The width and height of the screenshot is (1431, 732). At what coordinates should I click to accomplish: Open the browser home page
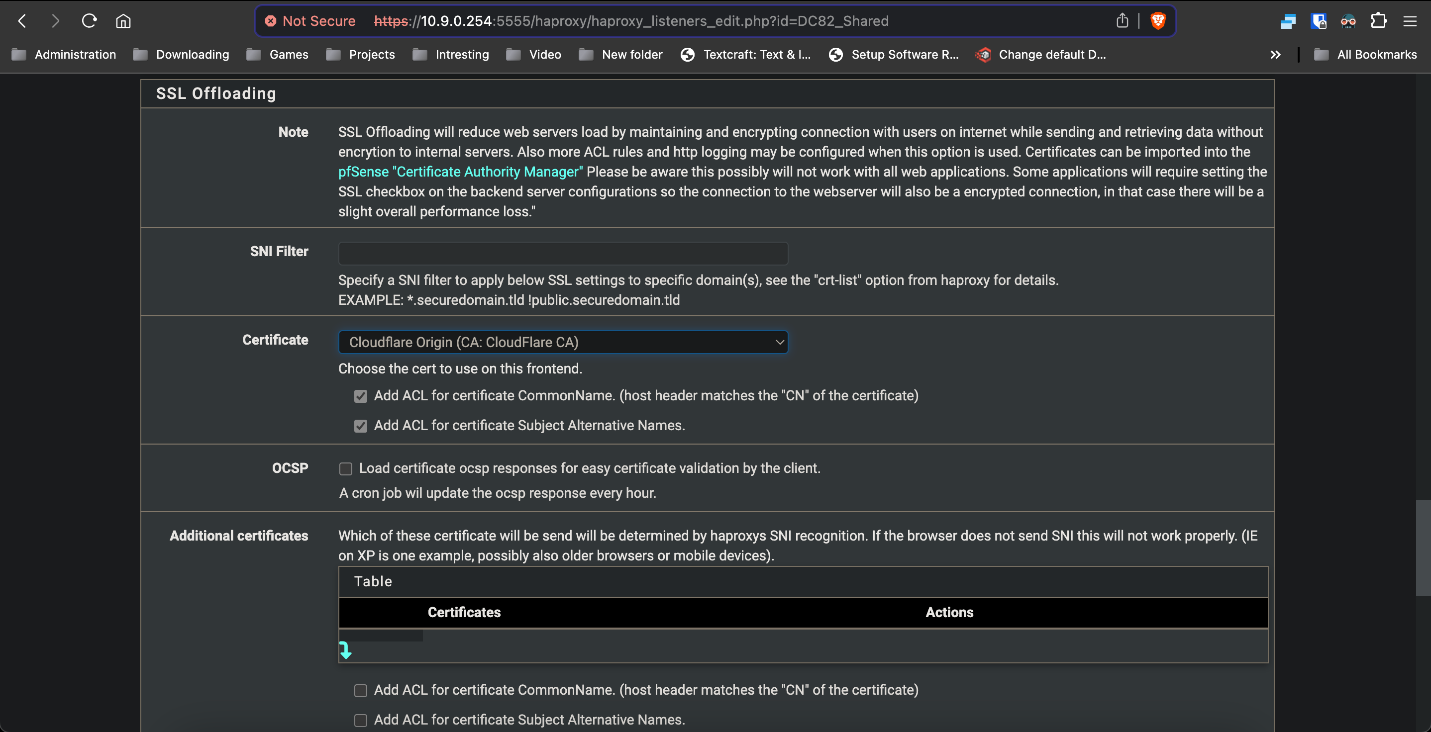tap(123, 21)
